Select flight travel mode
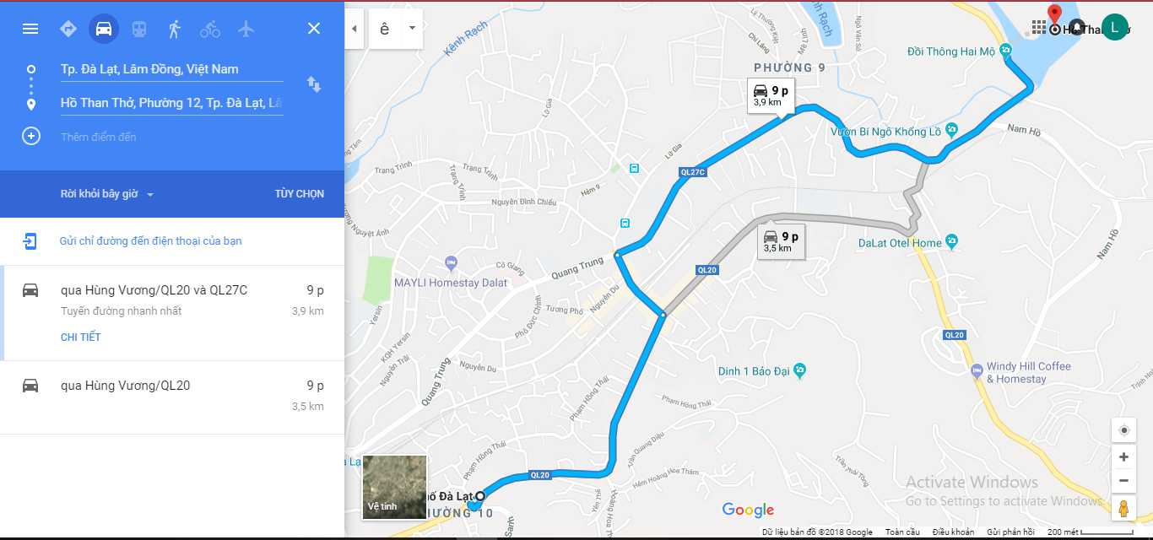Viewport: 1153px width, 540px height. point(246,29)
